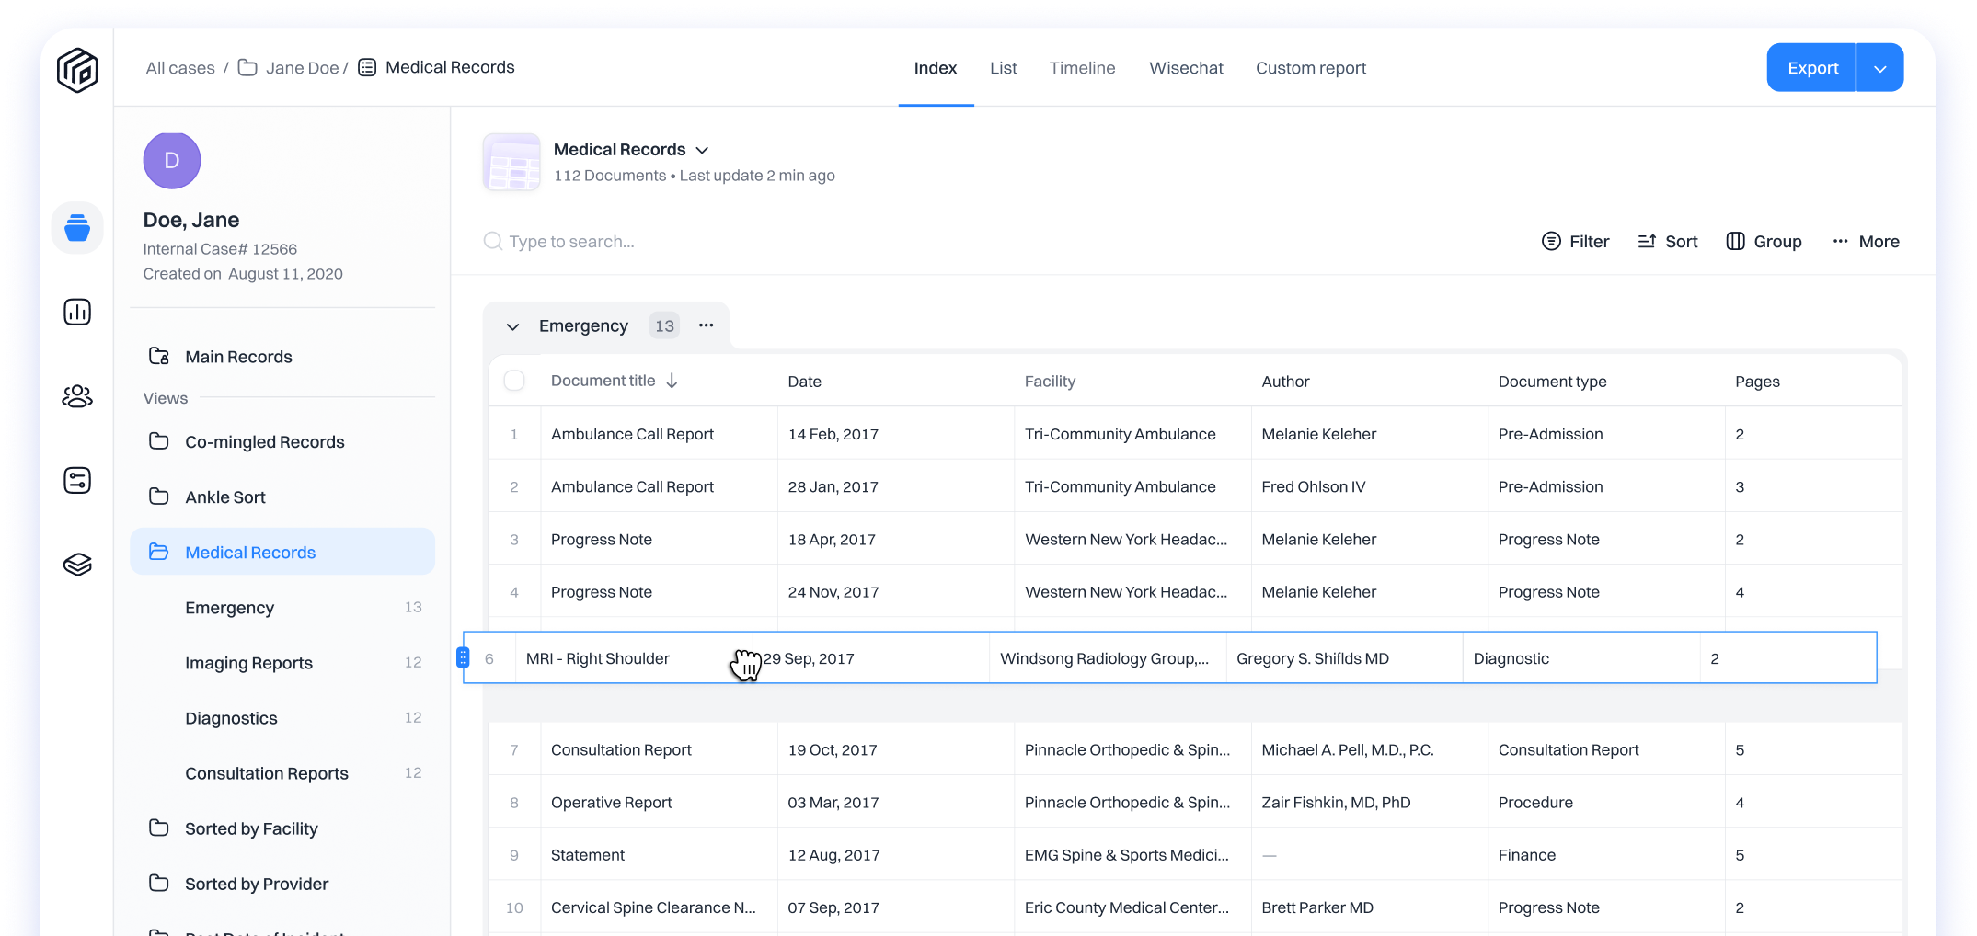
Task: Expand the Medical Records title dropdown
Action: (702, 150)
